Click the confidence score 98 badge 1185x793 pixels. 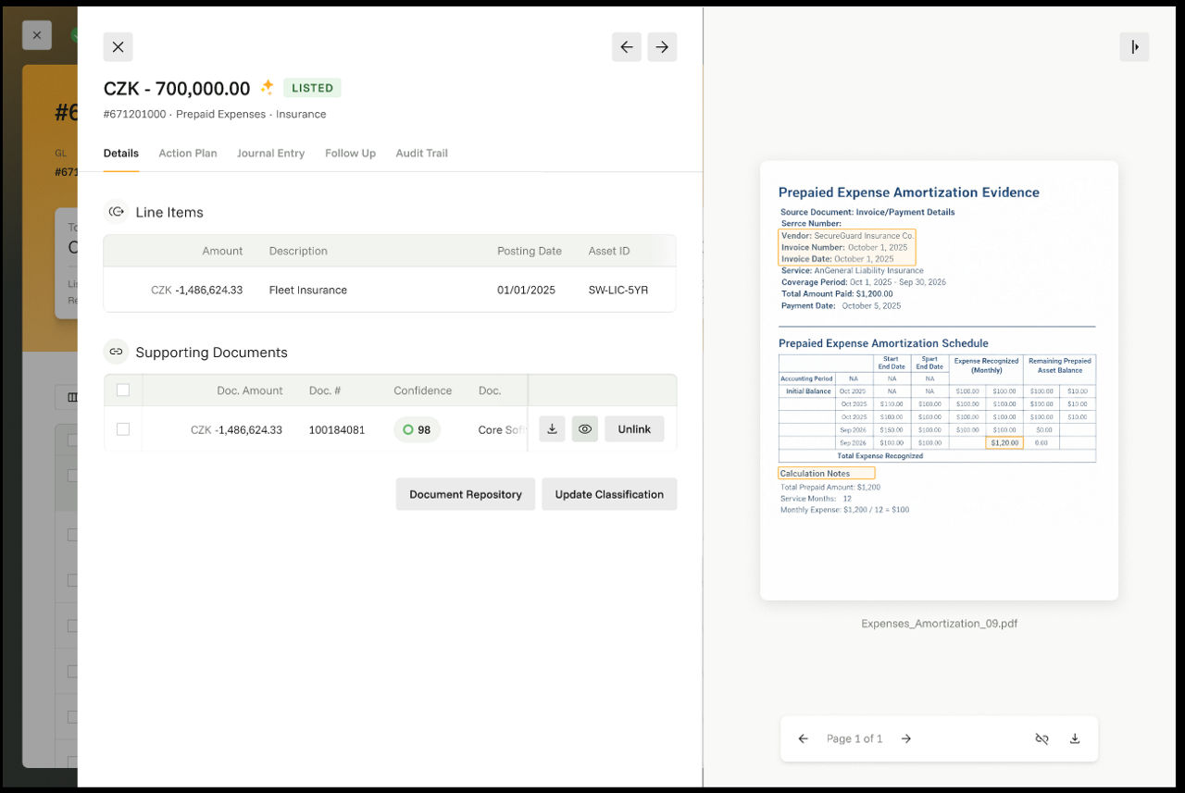coord(417,429)
